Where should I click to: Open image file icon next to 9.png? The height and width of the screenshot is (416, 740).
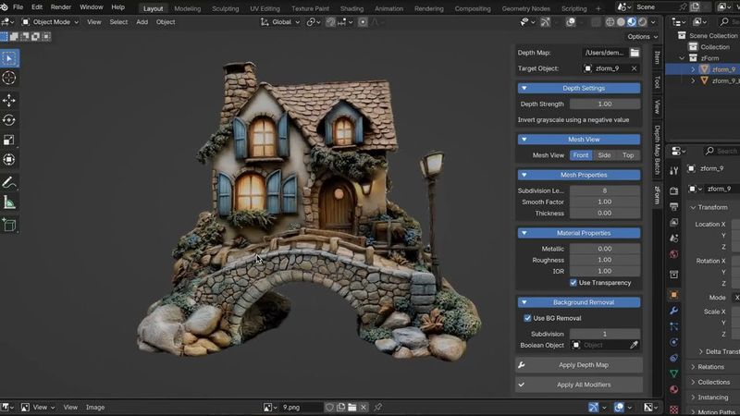(352, 407)
